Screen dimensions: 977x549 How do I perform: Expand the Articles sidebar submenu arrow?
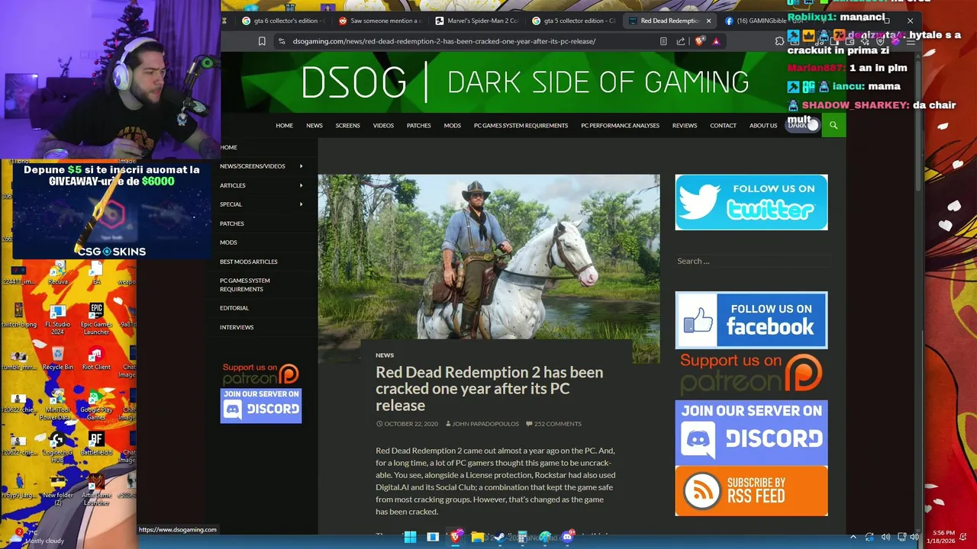coord(301,185)
